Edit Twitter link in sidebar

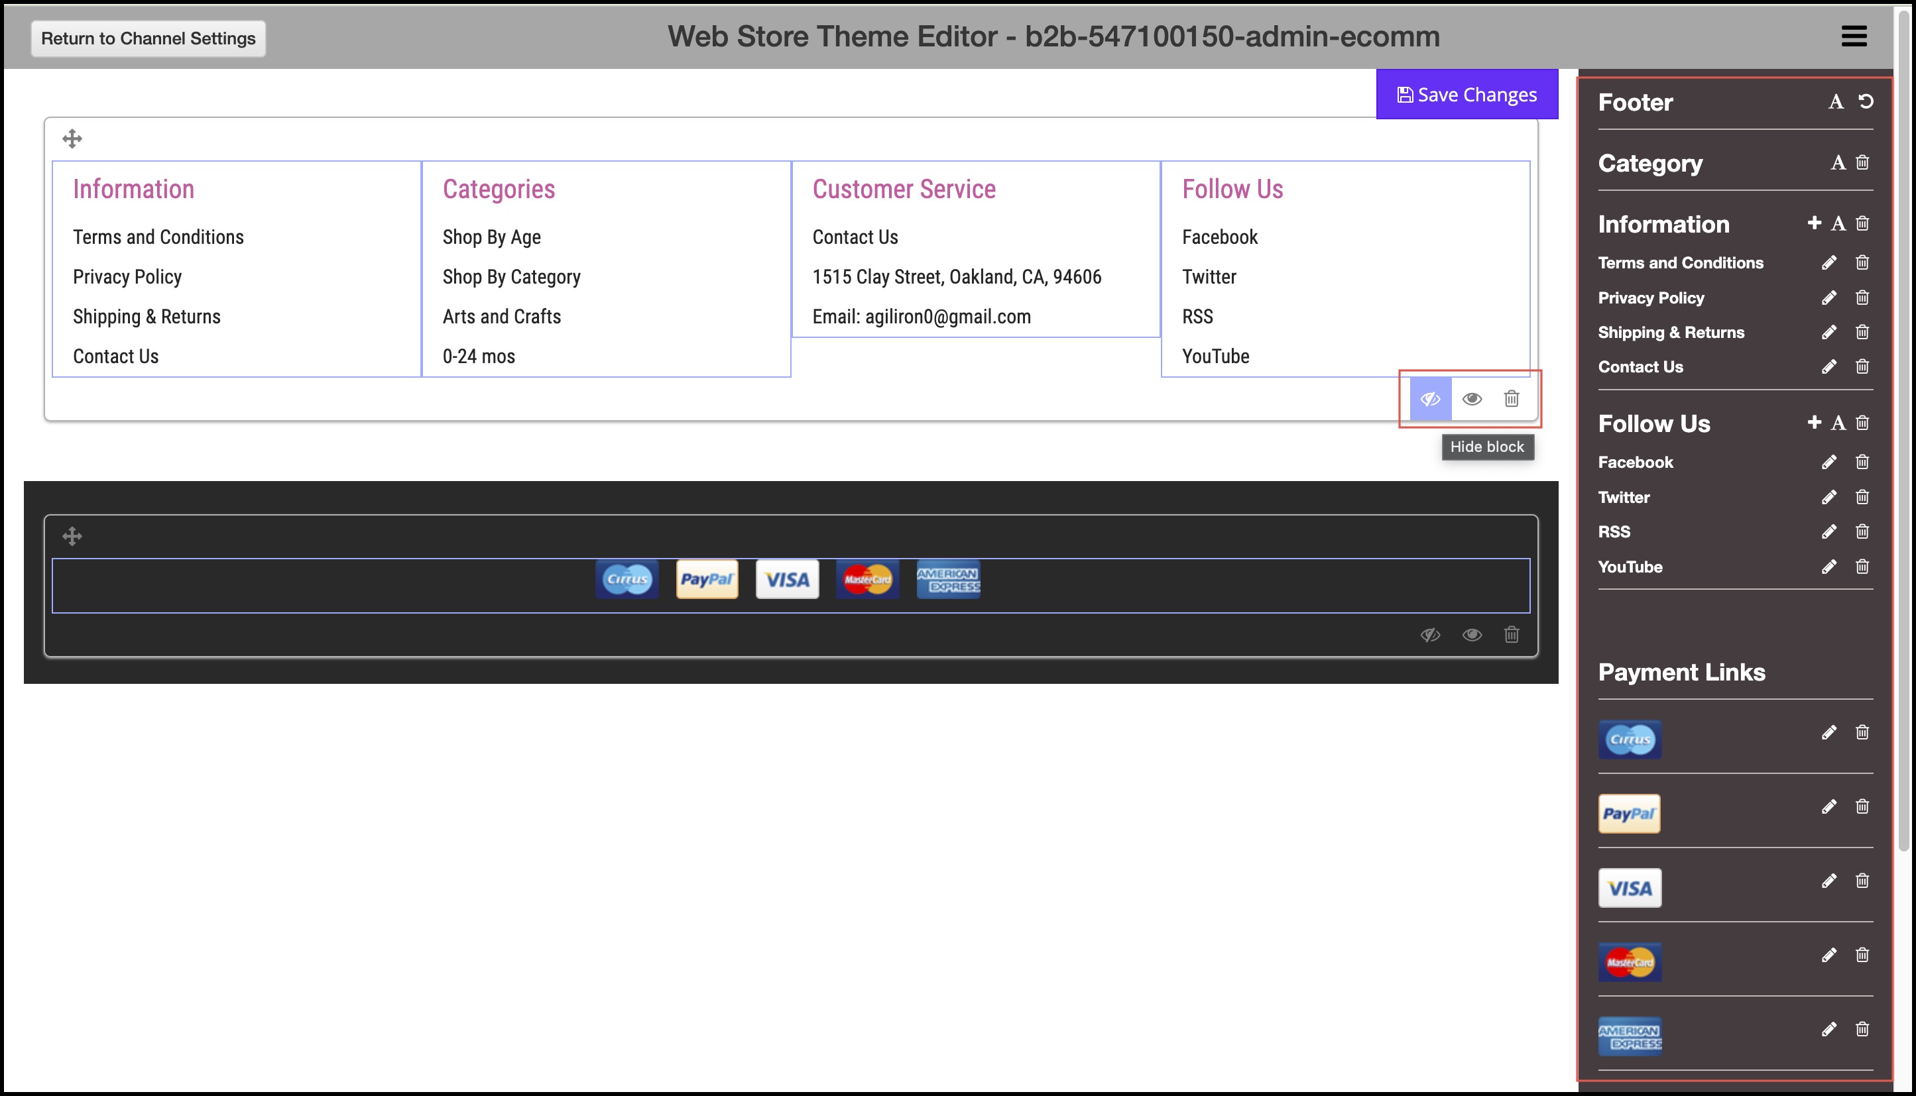pos(1828,497)
